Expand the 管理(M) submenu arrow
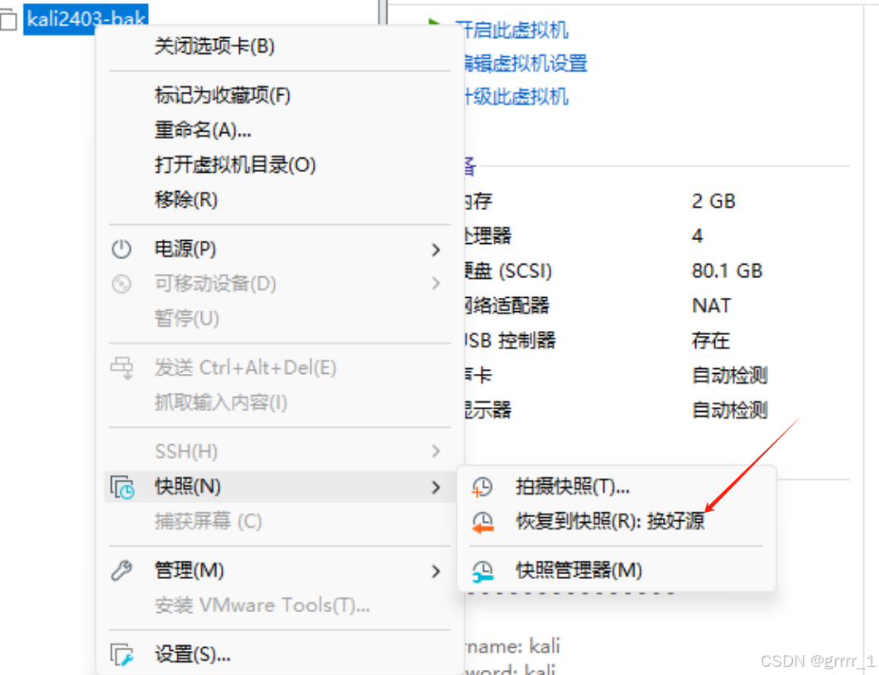The height and width of the screenshot is (675, 879). (x=436, y=572)
